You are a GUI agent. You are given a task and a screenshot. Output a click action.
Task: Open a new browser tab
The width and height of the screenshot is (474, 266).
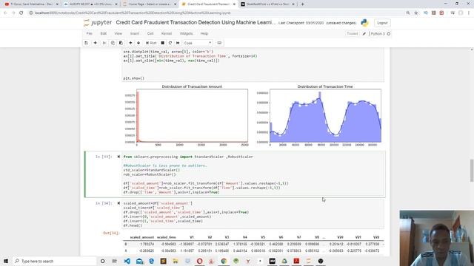(x=302, y=4)
